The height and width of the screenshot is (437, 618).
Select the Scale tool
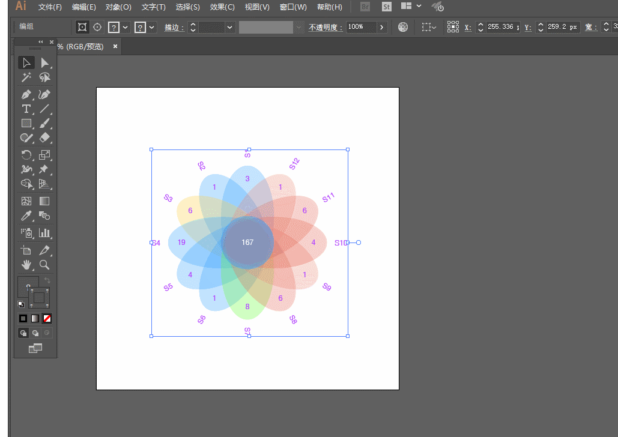pyautogui.click(x=44, y=155)
